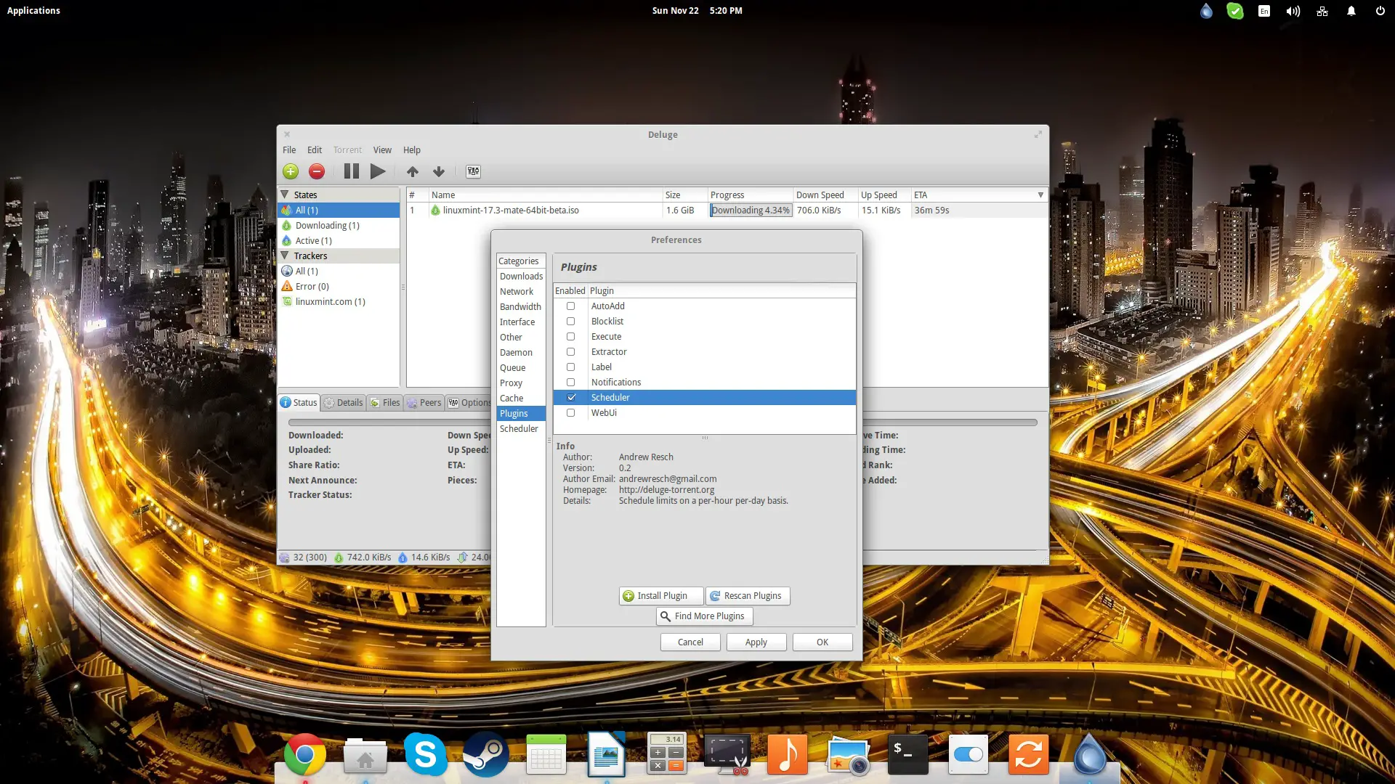1395x784 pixels.
Task: Click the Down Speed column header
Action: coord(825,195)
